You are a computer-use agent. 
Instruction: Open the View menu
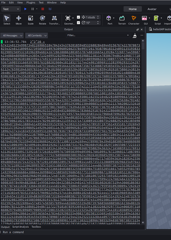click(x=20, y=3)
